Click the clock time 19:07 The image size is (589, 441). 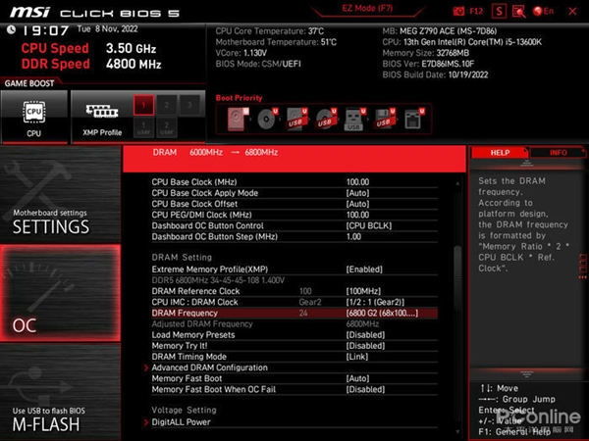pyautogui.click(x=45, y=30)
